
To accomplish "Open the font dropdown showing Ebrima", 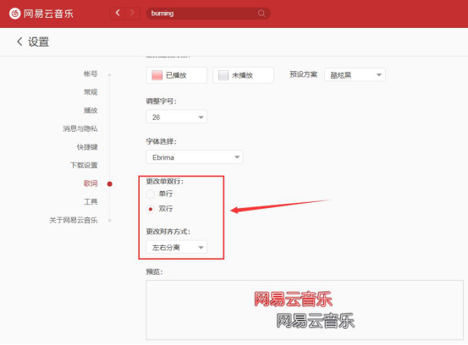I will point(195,157).
